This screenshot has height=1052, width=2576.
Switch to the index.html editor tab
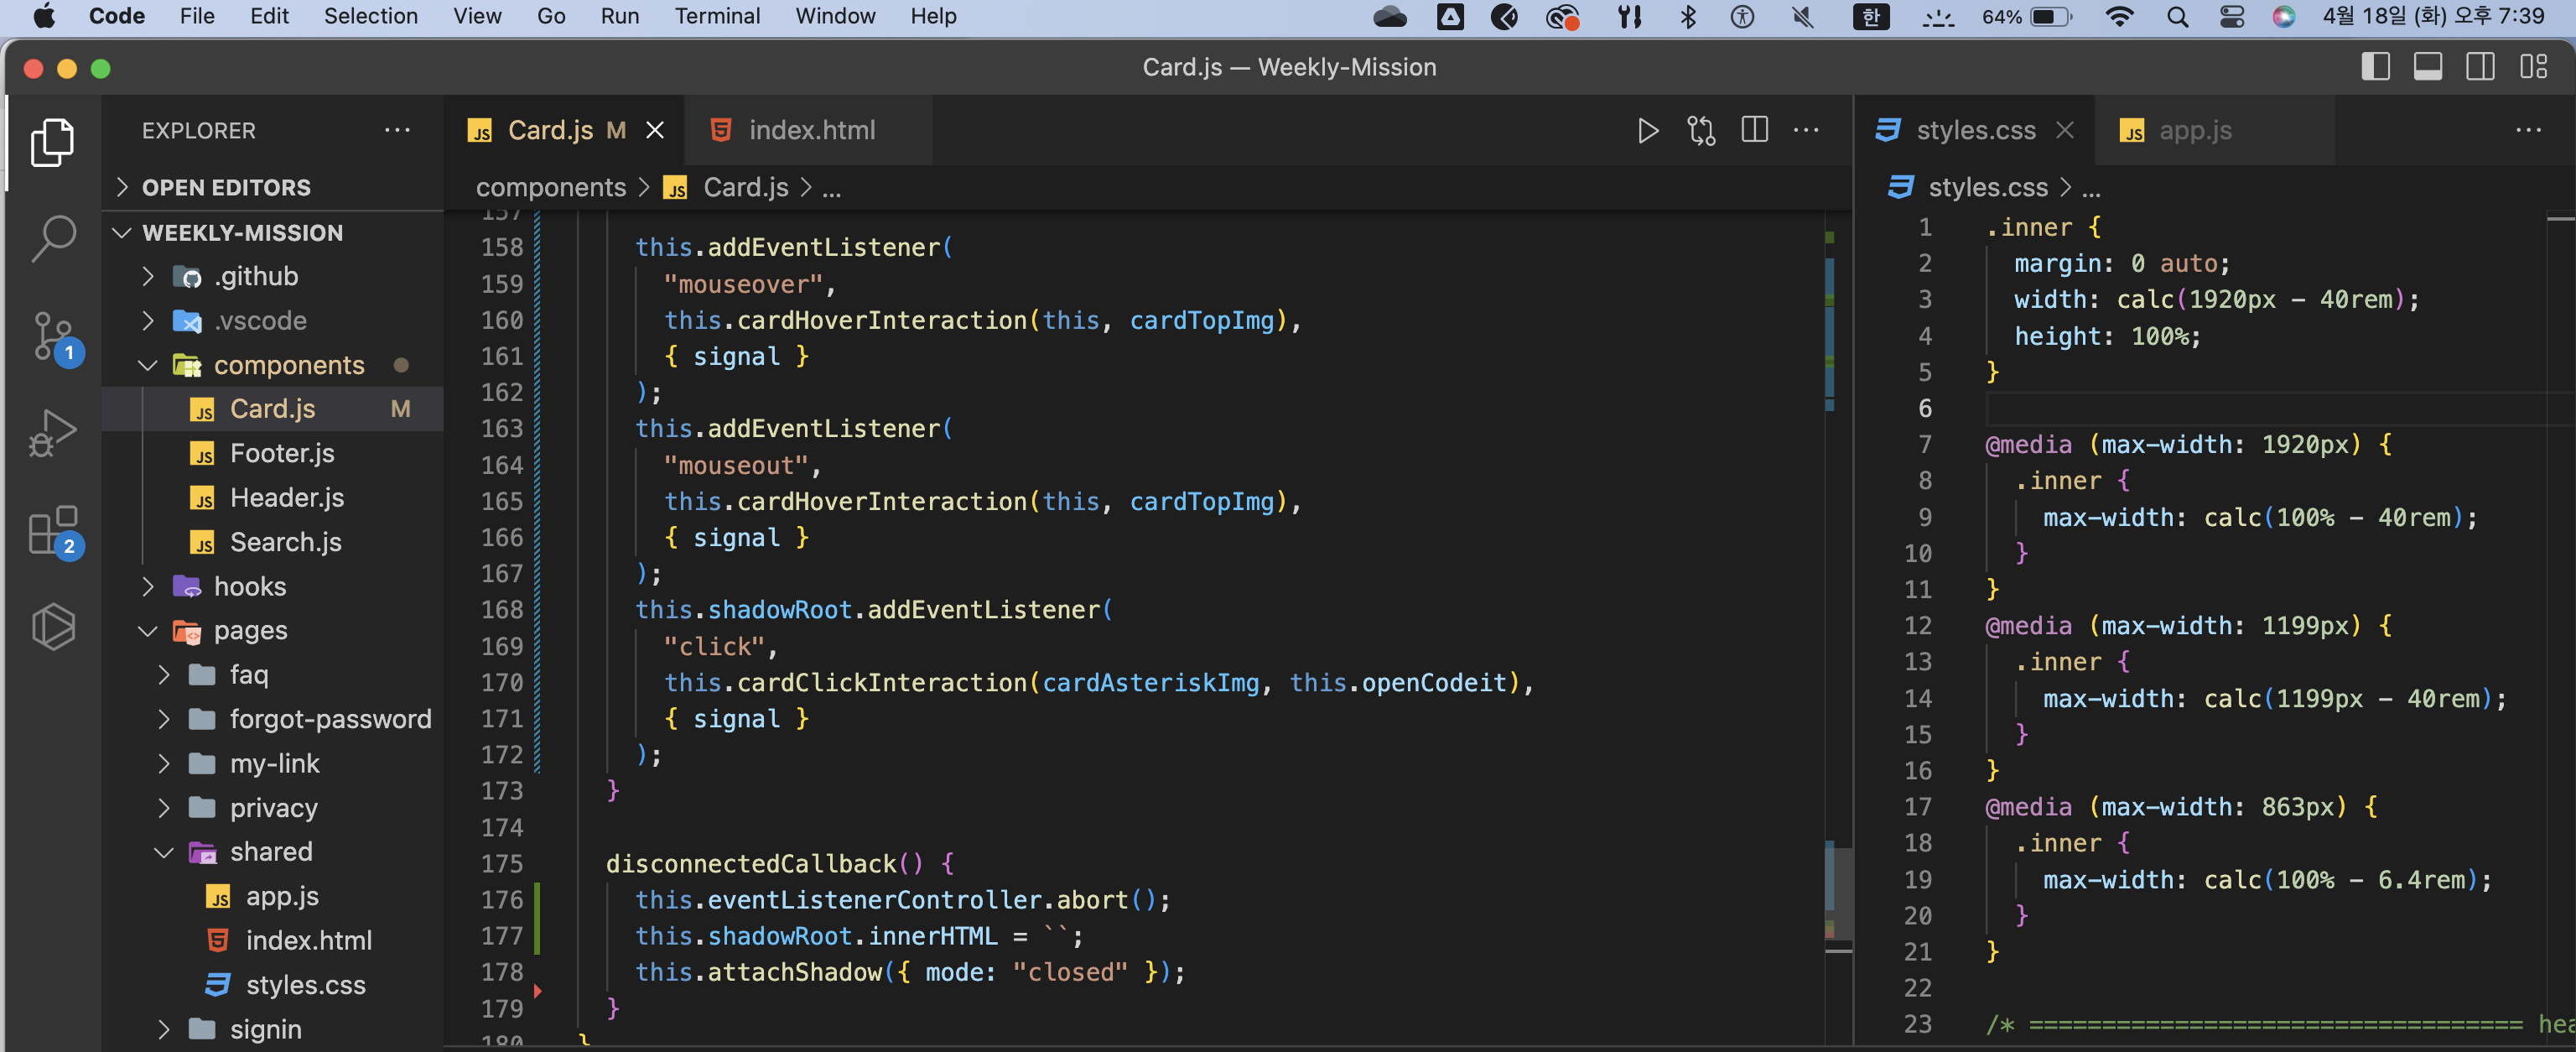810,131
